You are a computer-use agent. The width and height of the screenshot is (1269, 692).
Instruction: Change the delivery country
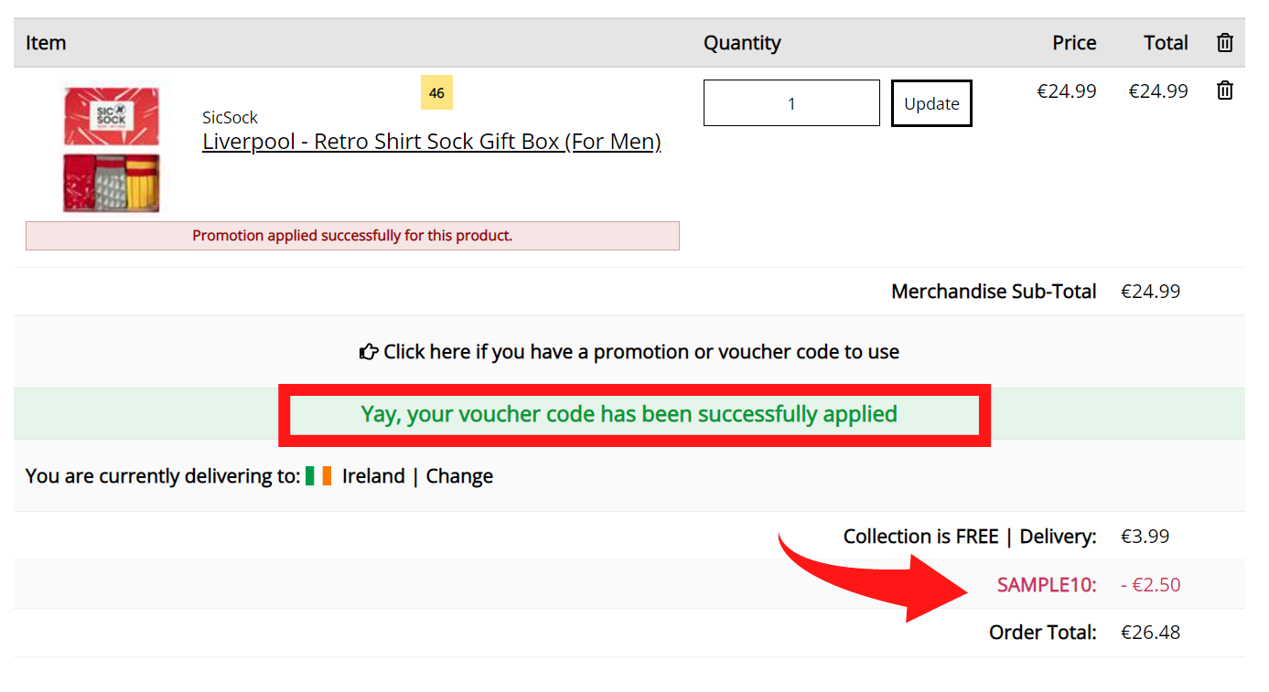tap(459, 476)
